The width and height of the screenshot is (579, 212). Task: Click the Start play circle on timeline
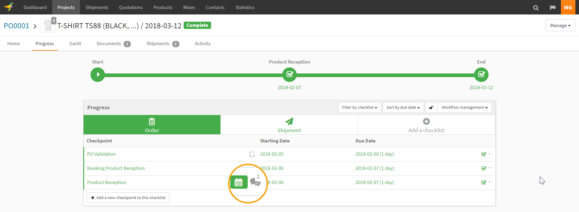(98, 75)
